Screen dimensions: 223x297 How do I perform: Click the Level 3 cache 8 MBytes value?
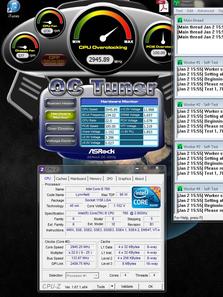pos(129,264)
